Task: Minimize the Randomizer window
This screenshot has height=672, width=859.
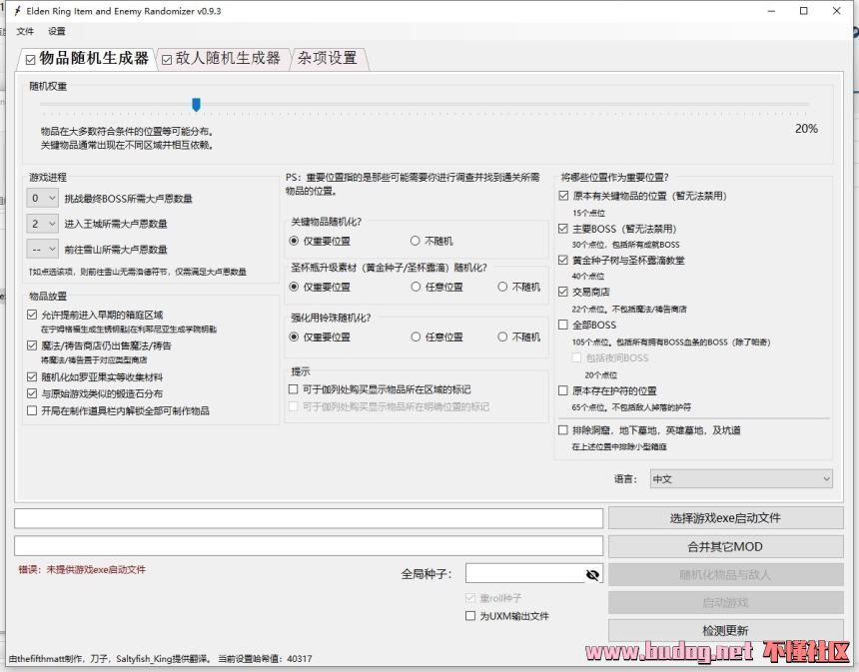Action: coord(771,11)
